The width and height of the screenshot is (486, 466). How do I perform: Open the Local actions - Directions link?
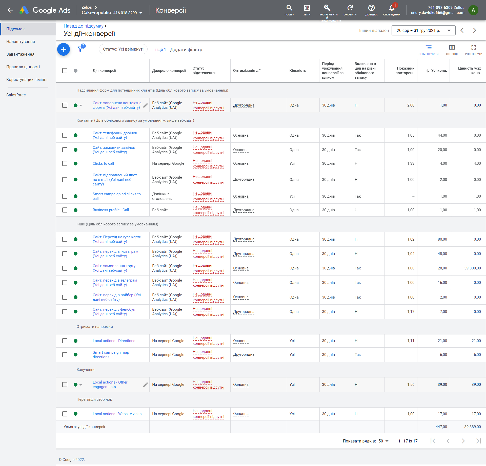114,341
